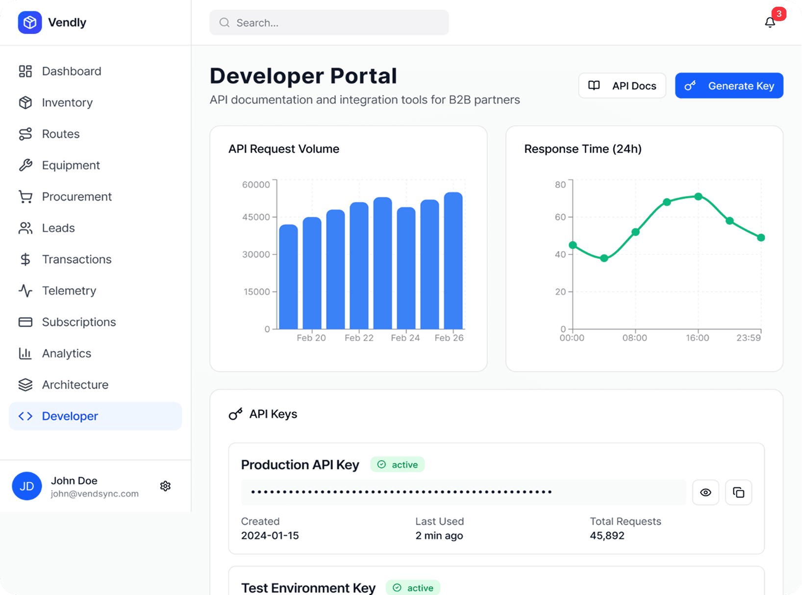Select the Inventory icon
The height and width of the screenshot is (595, 802).
(x=26, y=102)
